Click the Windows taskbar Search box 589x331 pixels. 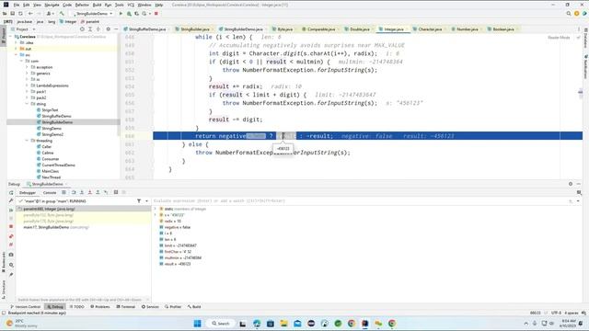[220, 324]
